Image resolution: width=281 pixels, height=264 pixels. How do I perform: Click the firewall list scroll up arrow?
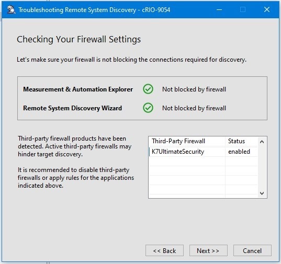[x=262, y=142]
